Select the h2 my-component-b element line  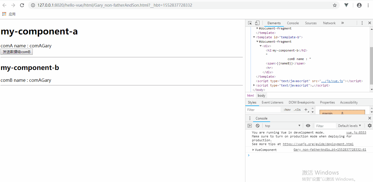click(286, 50)
